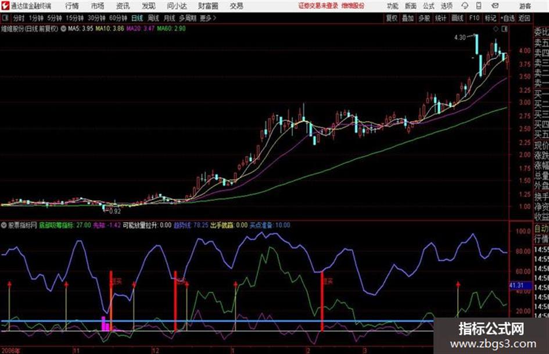Expand the sub-chart indicator dropdown circle
549x354 pixels.
tap(4, 225)
